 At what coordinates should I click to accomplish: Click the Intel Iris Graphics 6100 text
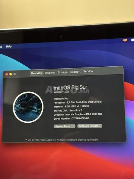click(83, 114)
